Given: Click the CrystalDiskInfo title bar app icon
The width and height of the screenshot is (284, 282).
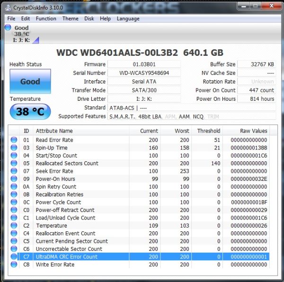Looking at the screenshot, I should 8,8.
